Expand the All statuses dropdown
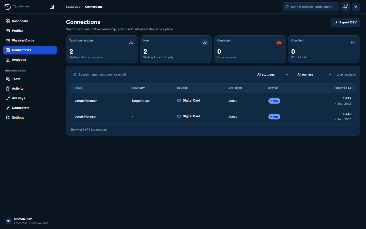This screenshot has height=229, width=366. (273, 75)
